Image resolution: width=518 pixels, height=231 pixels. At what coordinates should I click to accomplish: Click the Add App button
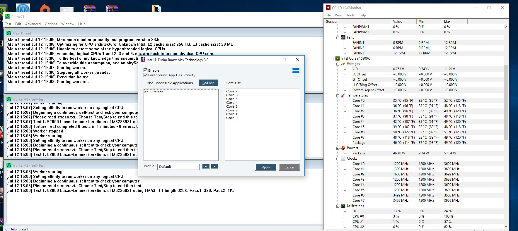[208, 83]
